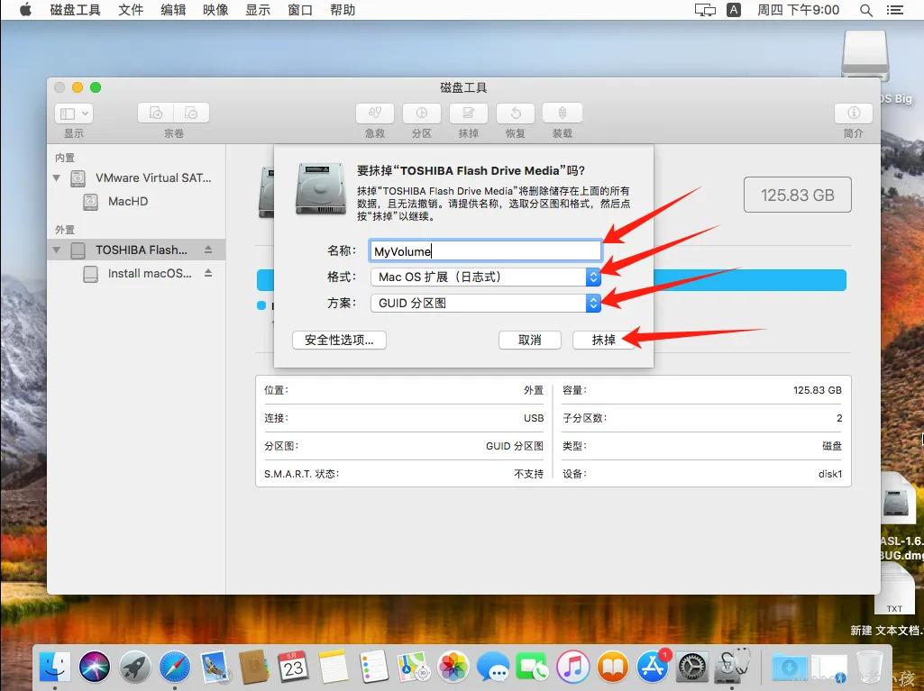924x691 pixels.
Task: Click the 安全性选项 button
Action: click(340, 340)
